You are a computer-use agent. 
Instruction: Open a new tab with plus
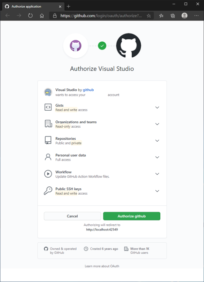pos(68,6)
